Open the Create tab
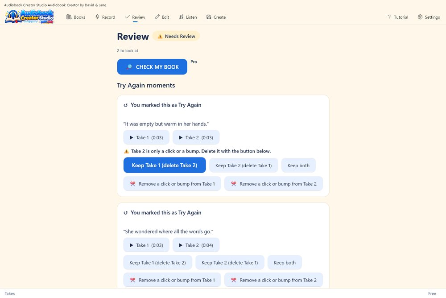Viewport: 446px width, 298px height. (216, 17)
